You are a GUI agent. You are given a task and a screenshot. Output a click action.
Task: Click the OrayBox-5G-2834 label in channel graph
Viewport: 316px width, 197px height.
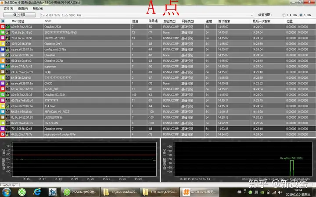pyautogui.click(x=291, y=158)
